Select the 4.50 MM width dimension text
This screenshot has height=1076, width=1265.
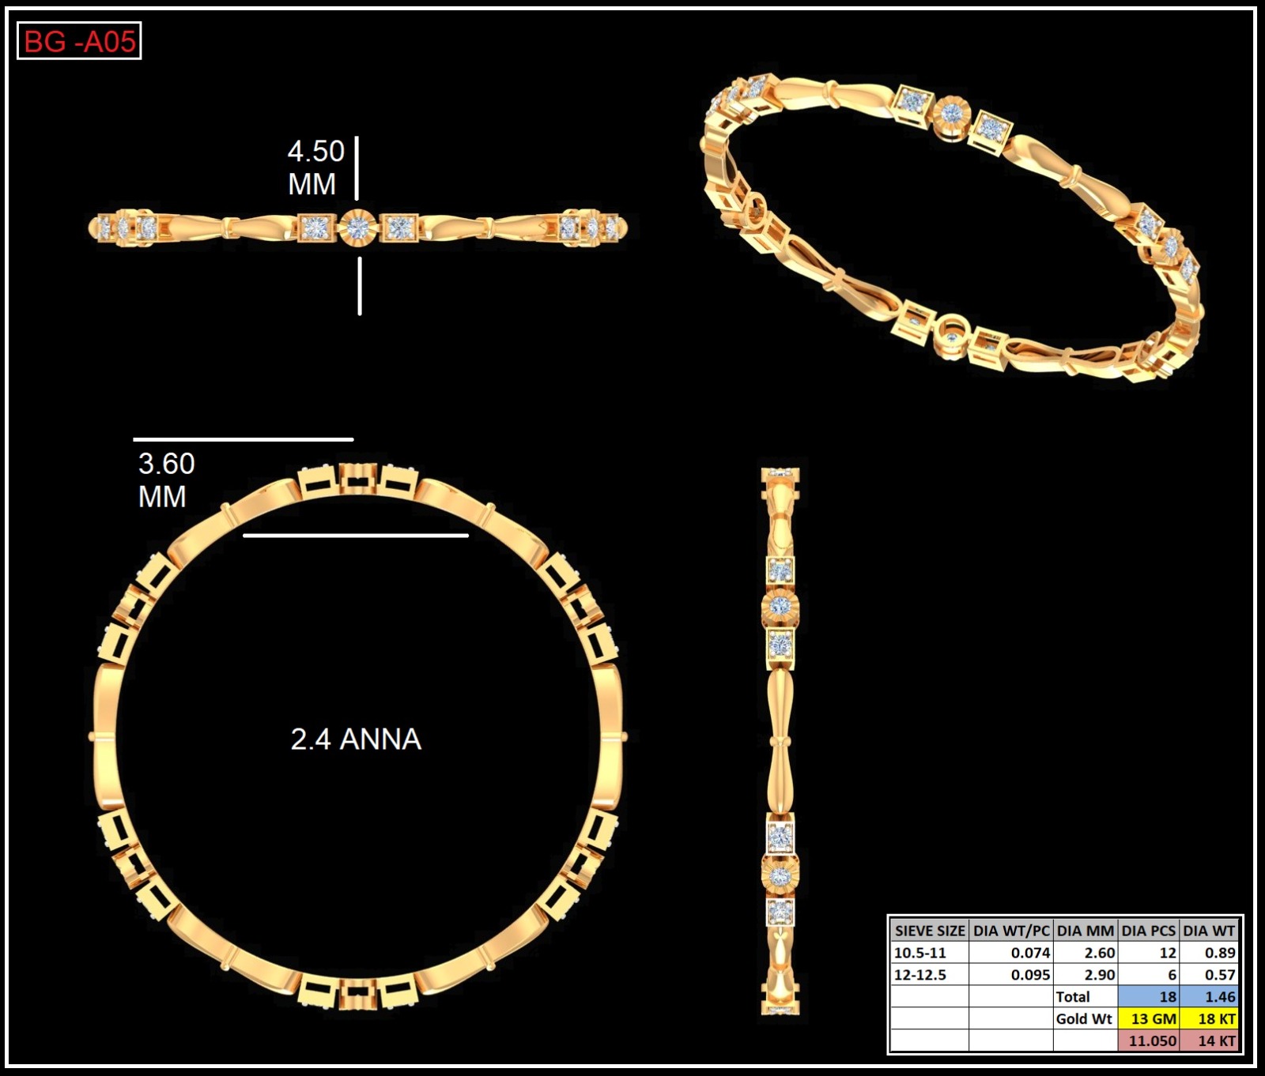316,167
